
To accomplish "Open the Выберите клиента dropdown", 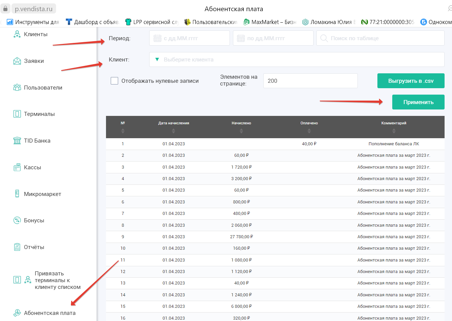I will coord(297,59).
